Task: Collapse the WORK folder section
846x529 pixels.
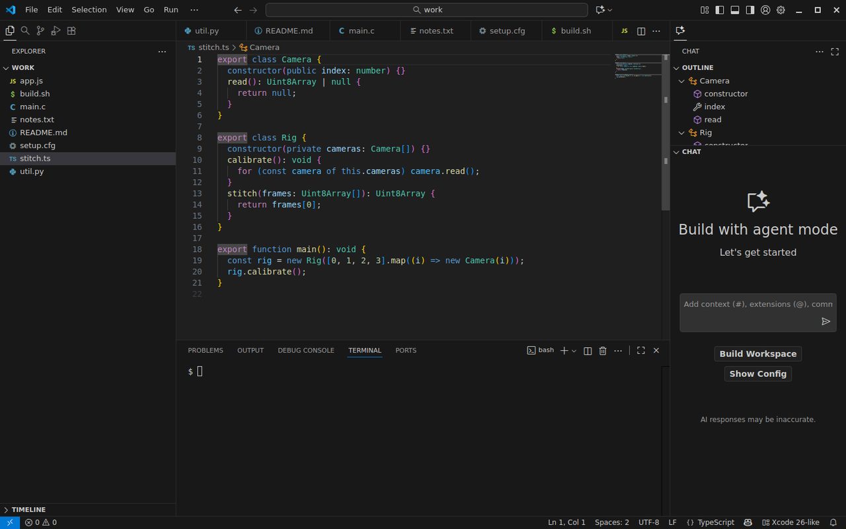Action: pyautogui.click(x=88, y=67)
